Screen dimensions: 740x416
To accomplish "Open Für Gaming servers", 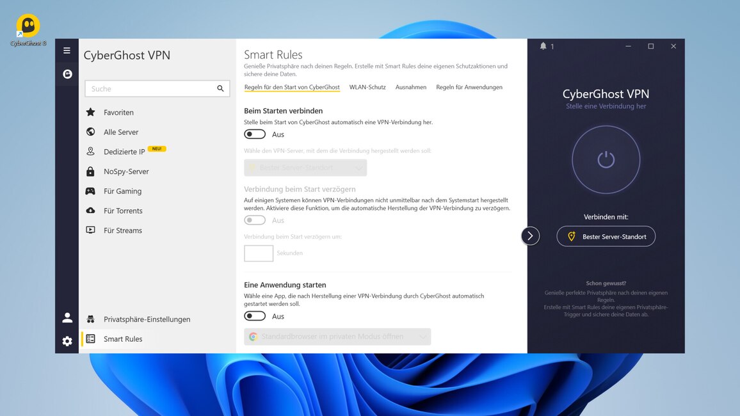I will tap(123, 191).
